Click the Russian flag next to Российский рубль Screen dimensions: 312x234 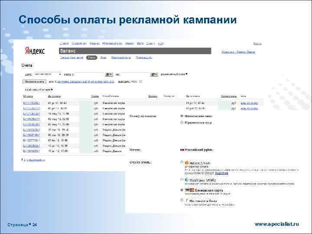pos(182,150)
